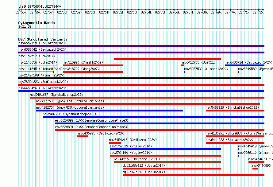Select the nsv515920 (Shaikh2009) label
This screenshot has width=273, height=187.
click(83, 62)
